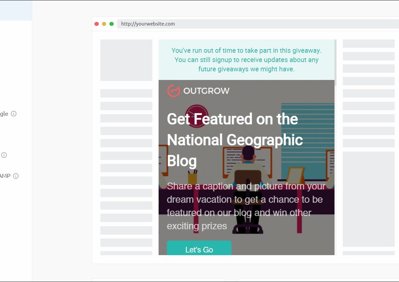Click the Outgrow circular logo icon
The height and width of the screenshot is (282, 399).
coord(174,91)
